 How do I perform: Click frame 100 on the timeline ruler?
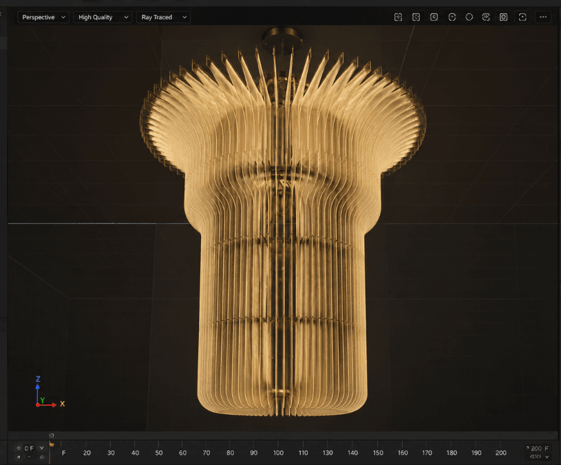click(278, 453)
